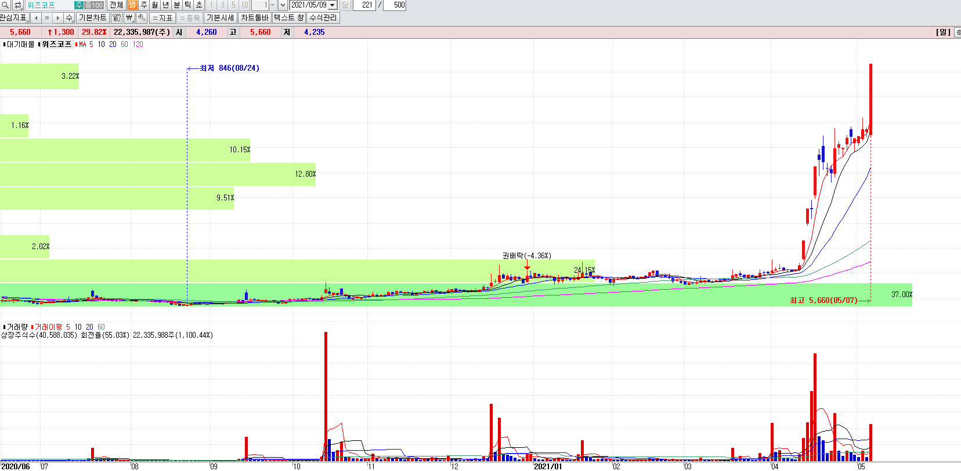961x471 pixels.
Task: Switch to monthly 월 chart
Action: point(155,5)
